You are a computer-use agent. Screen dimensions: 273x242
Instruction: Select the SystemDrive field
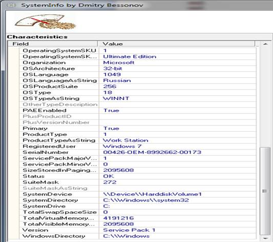44,206
